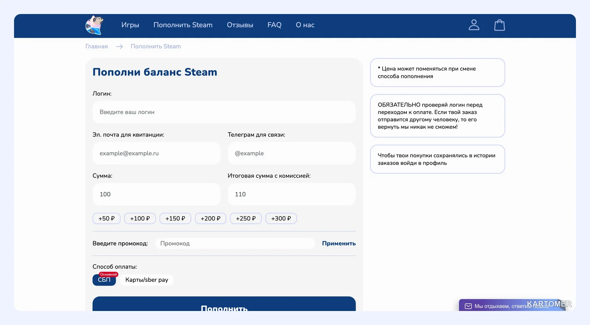Add +150 ₽ to the amount

pyautogui.click(x=175, y=218)
